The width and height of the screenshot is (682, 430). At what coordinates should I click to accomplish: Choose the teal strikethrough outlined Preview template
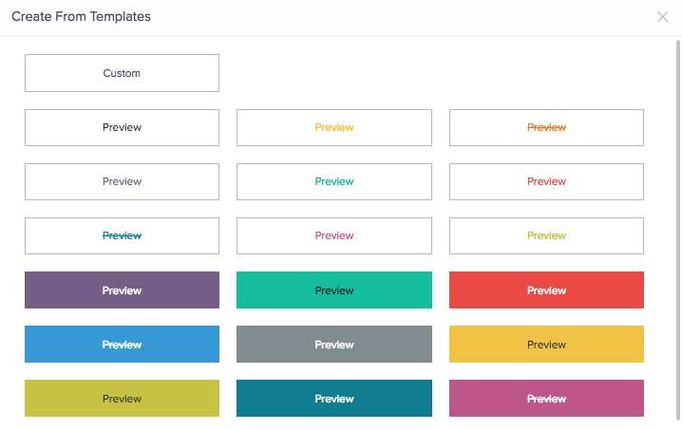122,235
